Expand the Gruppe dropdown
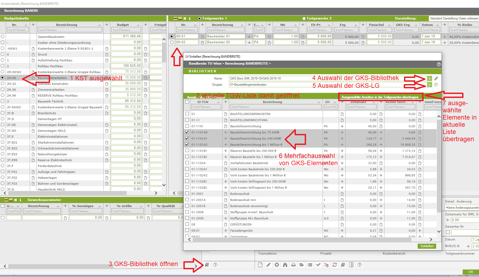The width and height of the screenshot is (479, 277). (x=429, y=85)
